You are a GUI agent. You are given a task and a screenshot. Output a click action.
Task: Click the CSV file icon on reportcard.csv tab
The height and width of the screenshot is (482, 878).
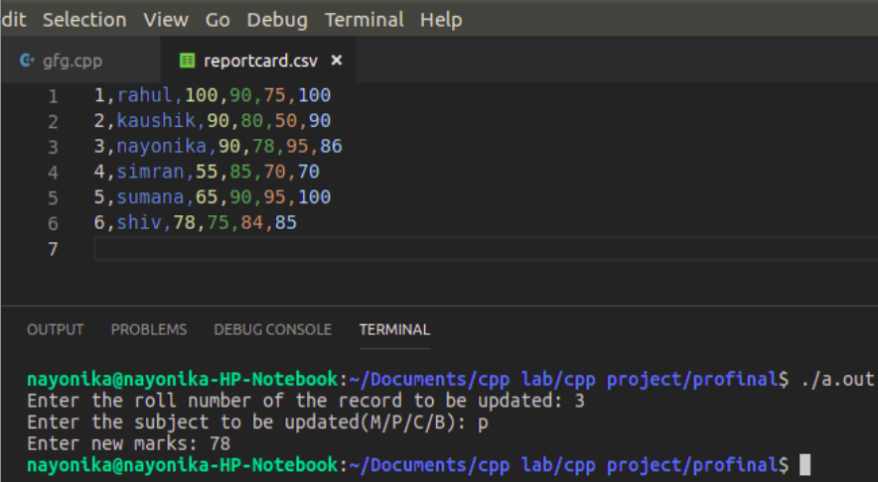[187, 60]
